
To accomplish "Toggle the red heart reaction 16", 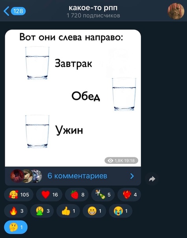I will [x=49, y=195].
